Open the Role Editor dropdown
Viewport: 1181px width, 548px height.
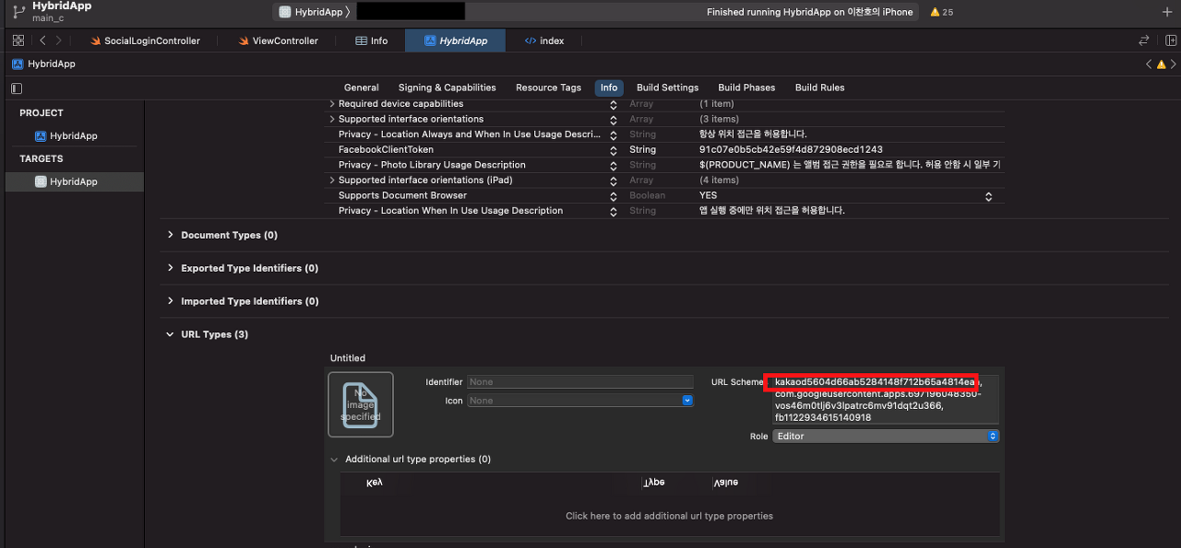coord(886,436)
